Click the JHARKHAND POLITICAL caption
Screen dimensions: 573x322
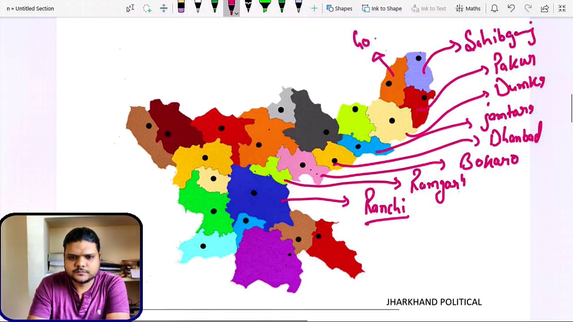point(434,302)
